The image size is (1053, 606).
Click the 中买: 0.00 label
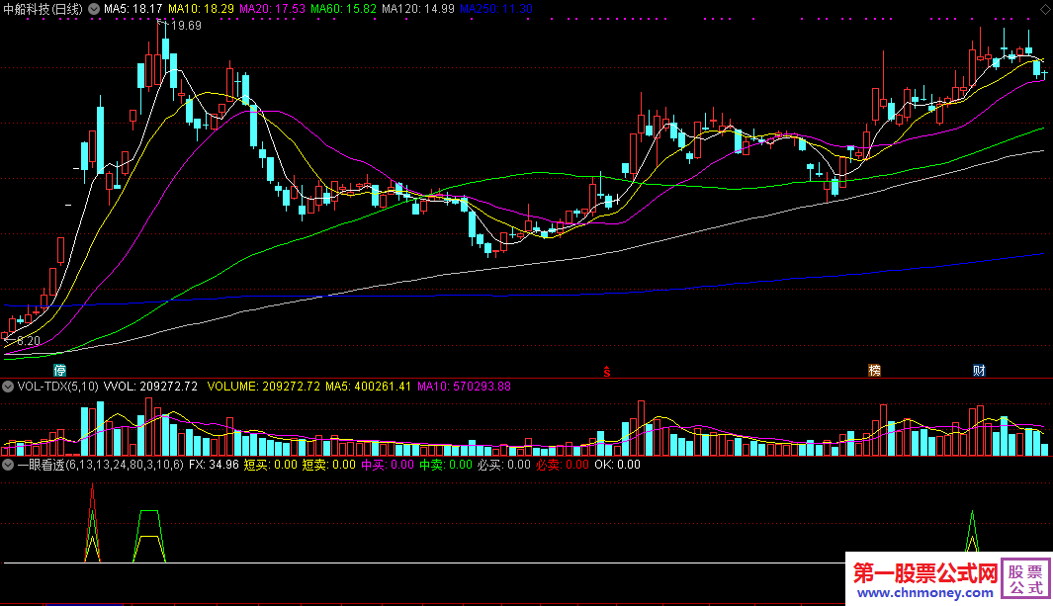click(388, 465)
